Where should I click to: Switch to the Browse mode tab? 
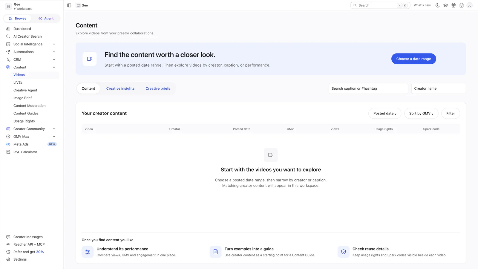coord(18,19)
